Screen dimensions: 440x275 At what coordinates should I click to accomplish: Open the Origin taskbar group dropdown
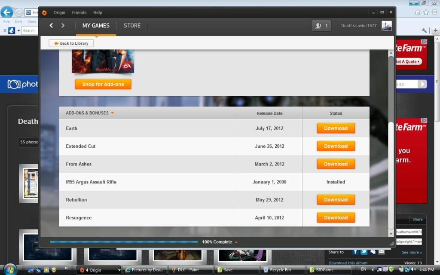pyautogui.click(x=119, y=270)
